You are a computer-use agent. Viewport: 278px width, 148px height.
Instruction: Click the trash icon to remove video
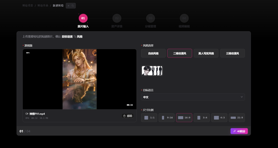point(124,116)
